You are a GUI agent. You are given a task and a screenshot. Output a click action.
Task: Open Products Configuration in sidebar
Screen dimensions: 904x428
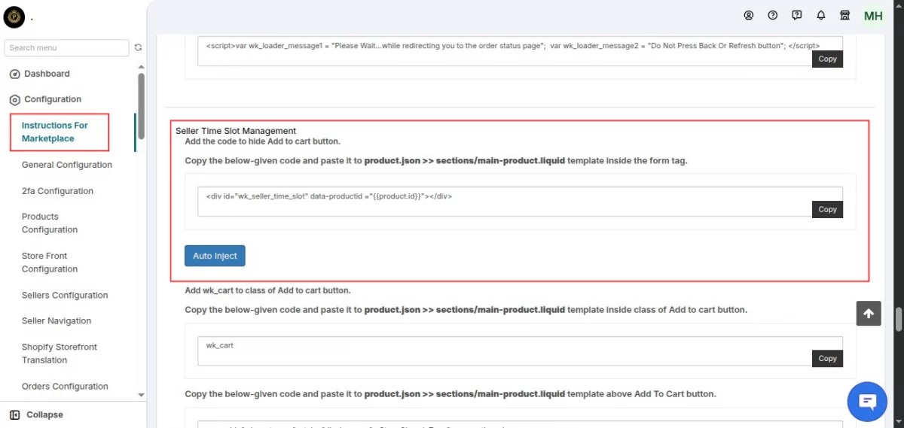point(50,223)
